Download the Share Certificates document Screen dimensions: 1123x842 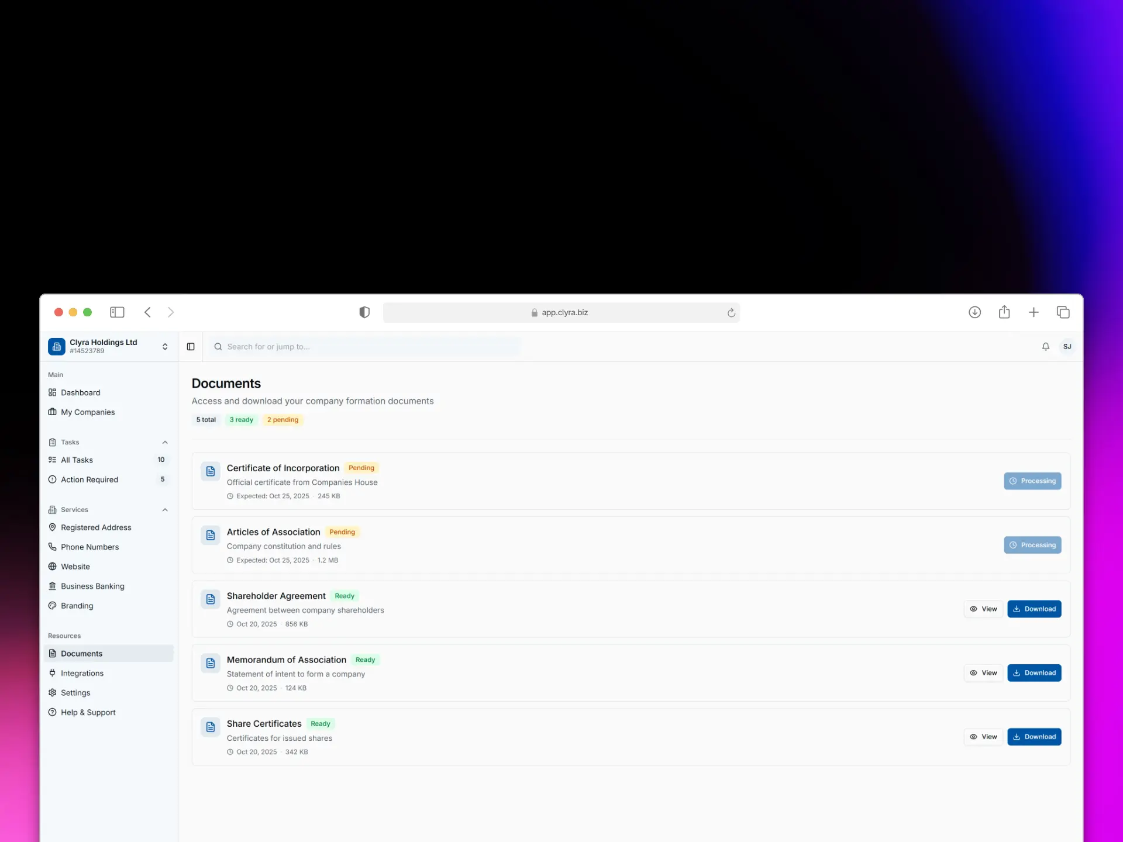pyautogui.click(x=1034, y=737)
